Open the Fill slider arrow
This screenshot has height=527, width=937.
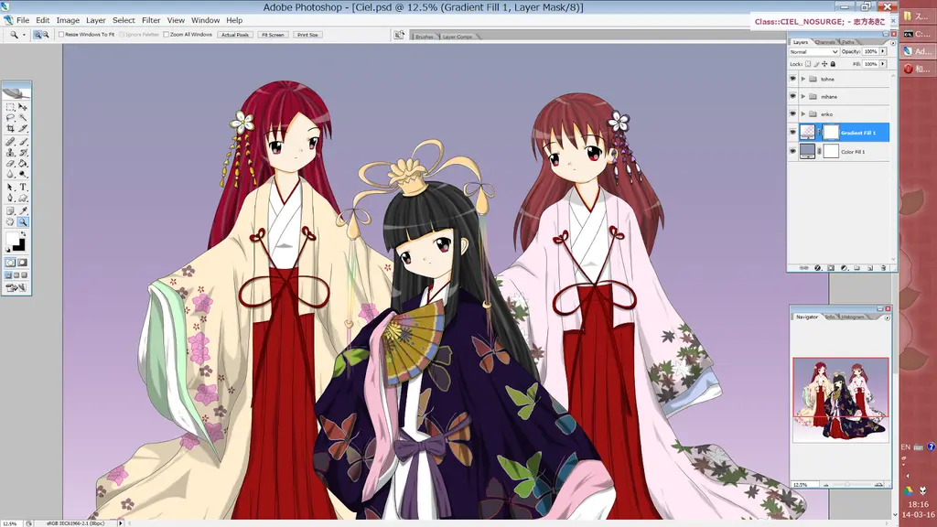tap(883, 64)
